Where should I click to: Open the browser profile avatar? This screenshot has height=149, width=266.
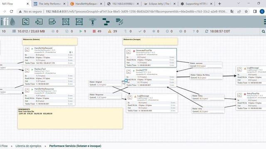[262, 11]
